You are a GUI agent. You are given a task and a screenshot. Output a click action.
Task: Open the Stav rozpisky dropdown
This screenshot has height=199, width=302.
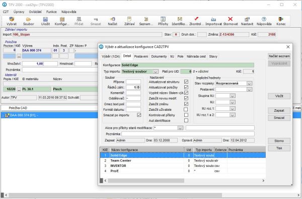pyautogui.click(x=249, y=84)
